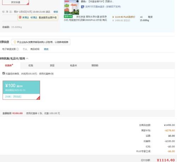Click the PLUS专享立减 -¥6.00 value

point(171,151)
